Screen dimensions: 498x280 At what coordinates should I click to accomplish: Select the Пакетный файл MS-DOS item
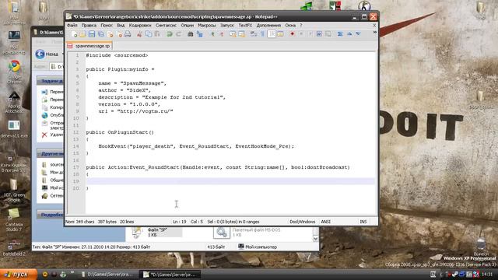pyautogui.click(x=247, y=232)
